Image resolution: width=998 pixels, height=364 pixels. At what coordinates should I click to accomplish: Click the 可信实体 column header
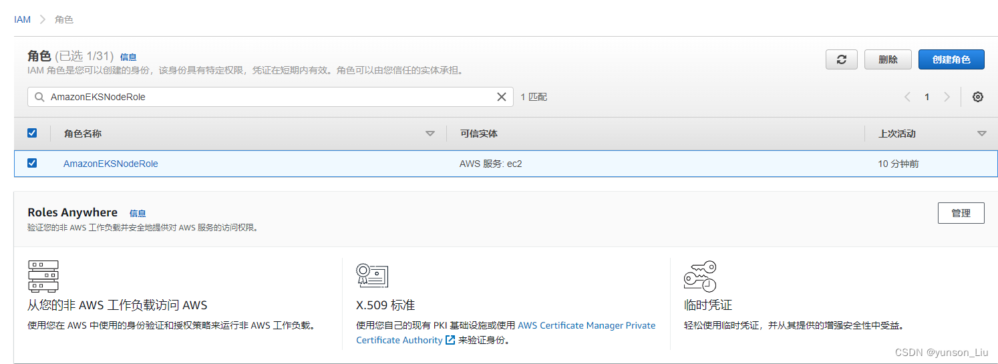tap(479, 134)
